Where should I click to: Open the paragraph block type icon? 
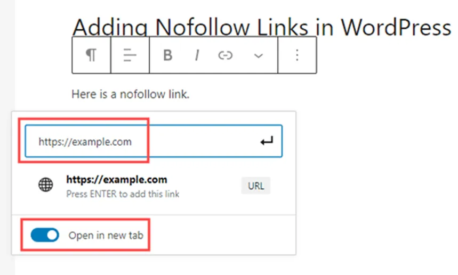click(91, 55)
